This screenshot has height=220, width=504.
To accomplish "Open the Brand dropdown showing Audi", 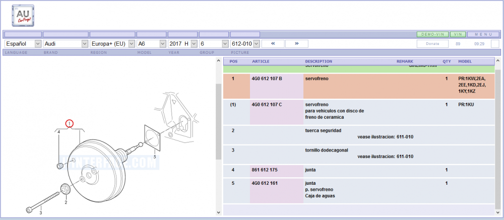I will pos(66,44).
